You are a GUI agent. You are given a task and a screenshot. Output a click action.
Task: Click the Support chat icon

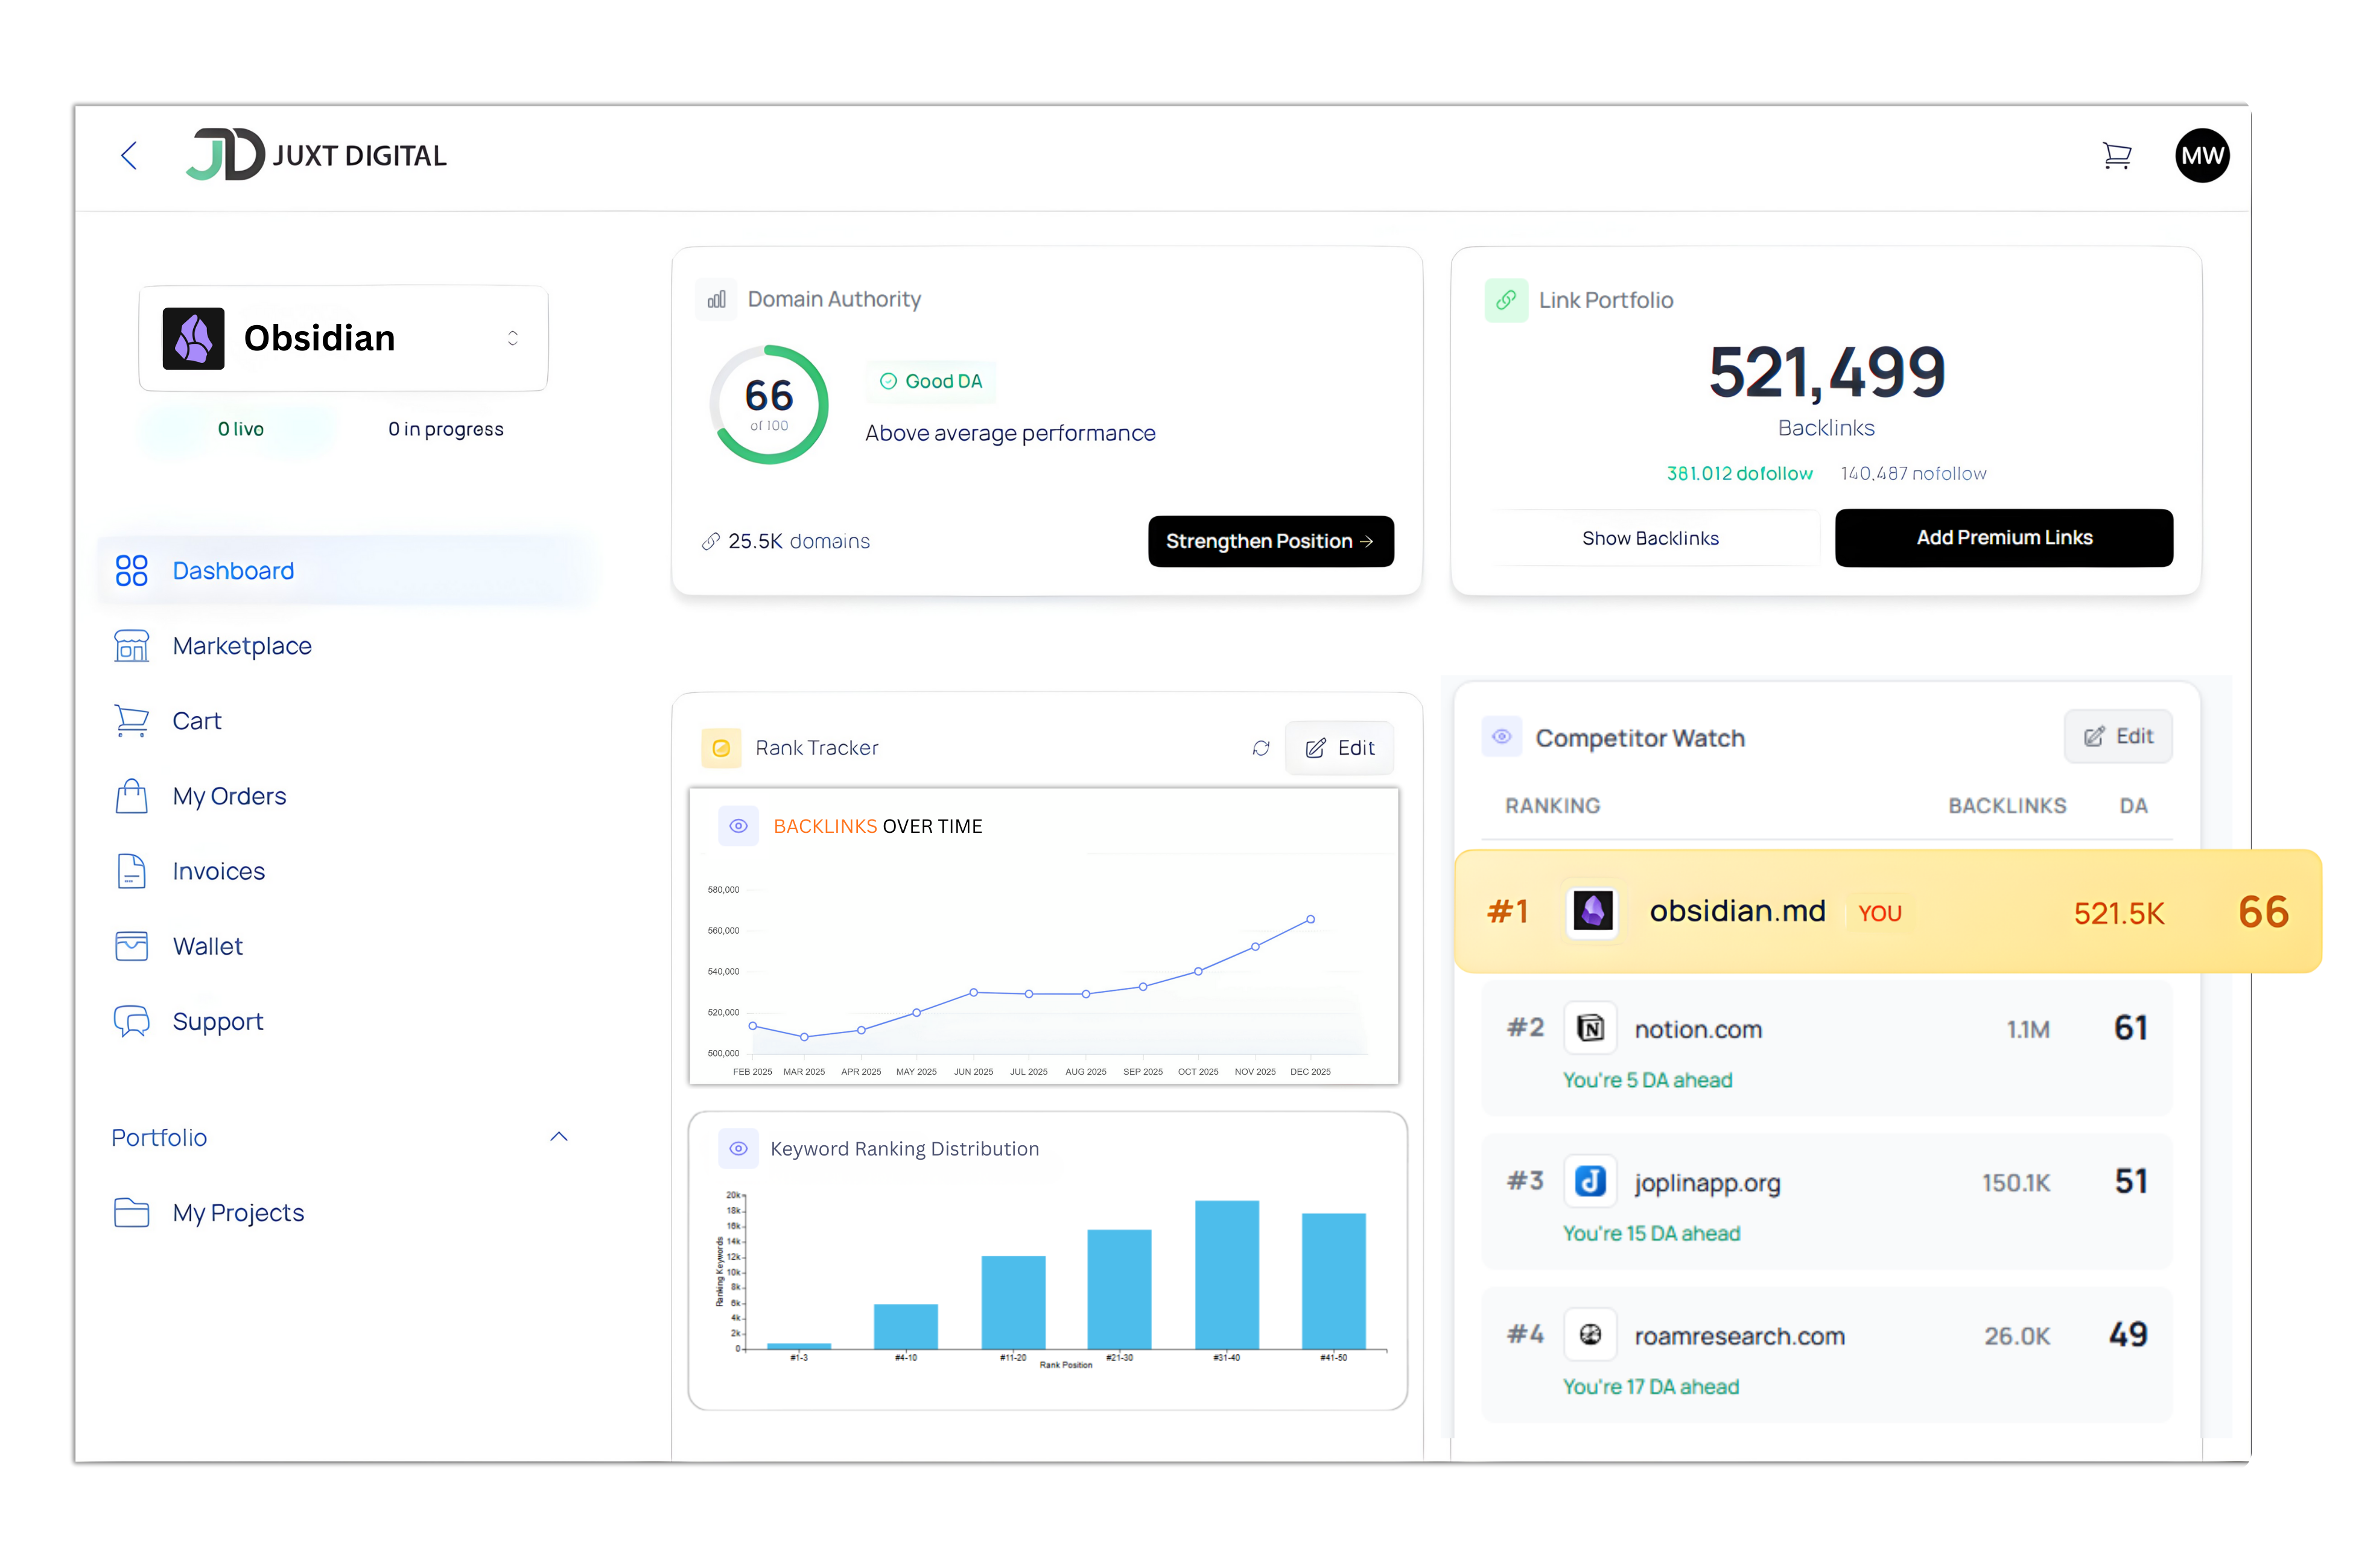tap(131, 1021)
